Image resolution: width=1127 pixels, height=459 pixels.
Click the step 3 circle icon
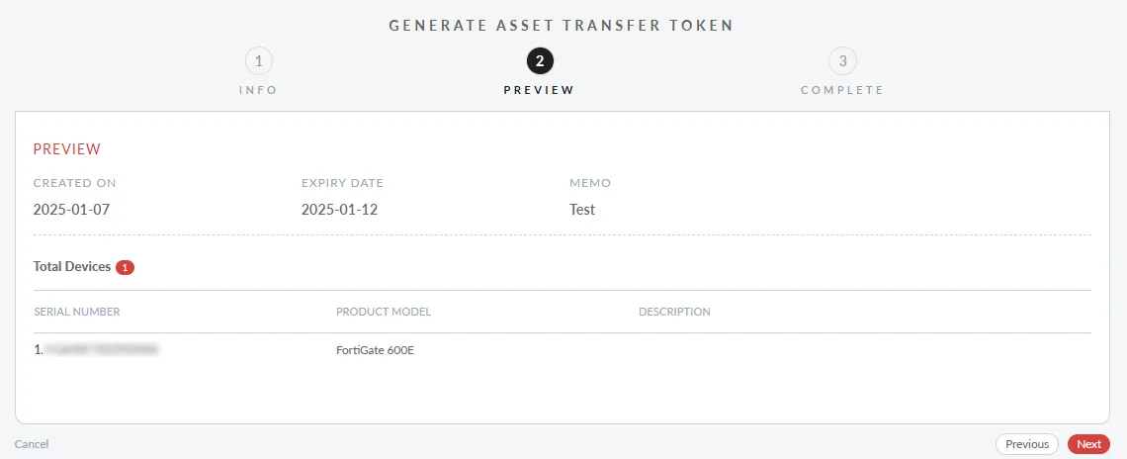click(x=842, y=61)
